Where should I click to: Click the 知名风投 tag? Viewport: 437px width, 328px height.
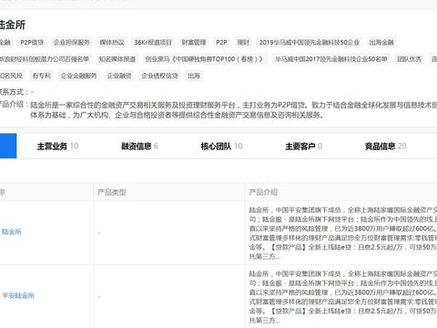tap(11, 76)
